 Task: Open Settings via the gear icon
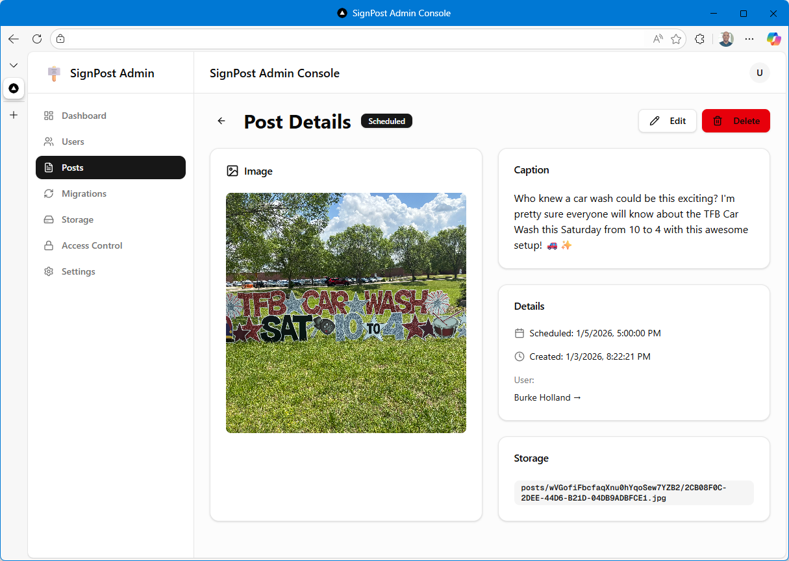pos(48,271)
